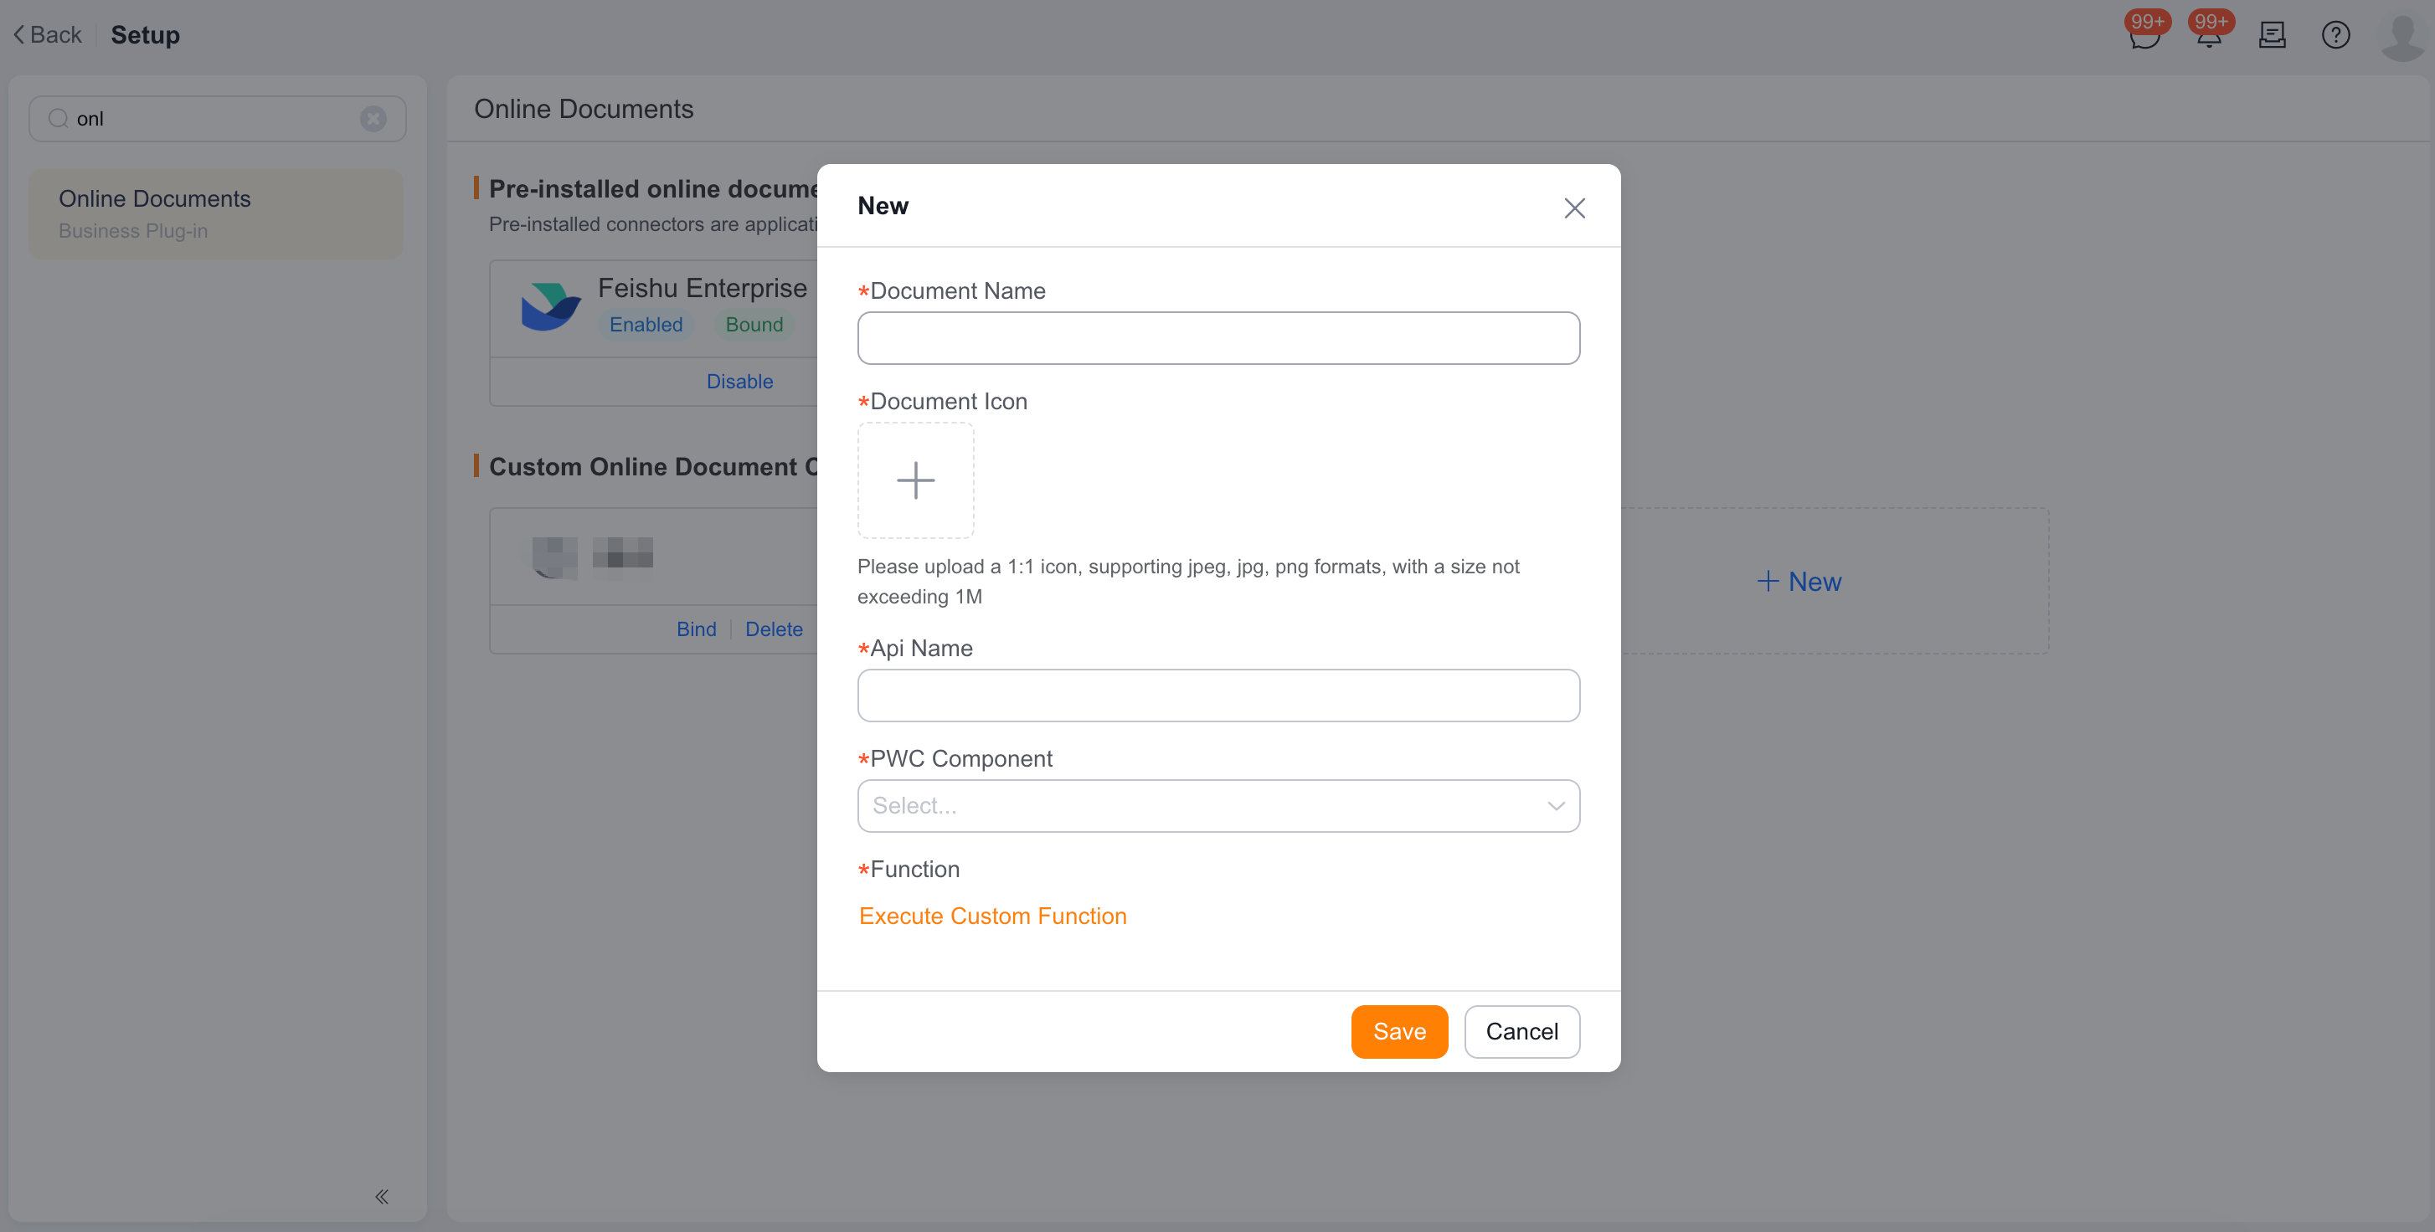Click Disable for Feishu Enterprise
Screen dimensions: 2435x1232
(739, 382)
